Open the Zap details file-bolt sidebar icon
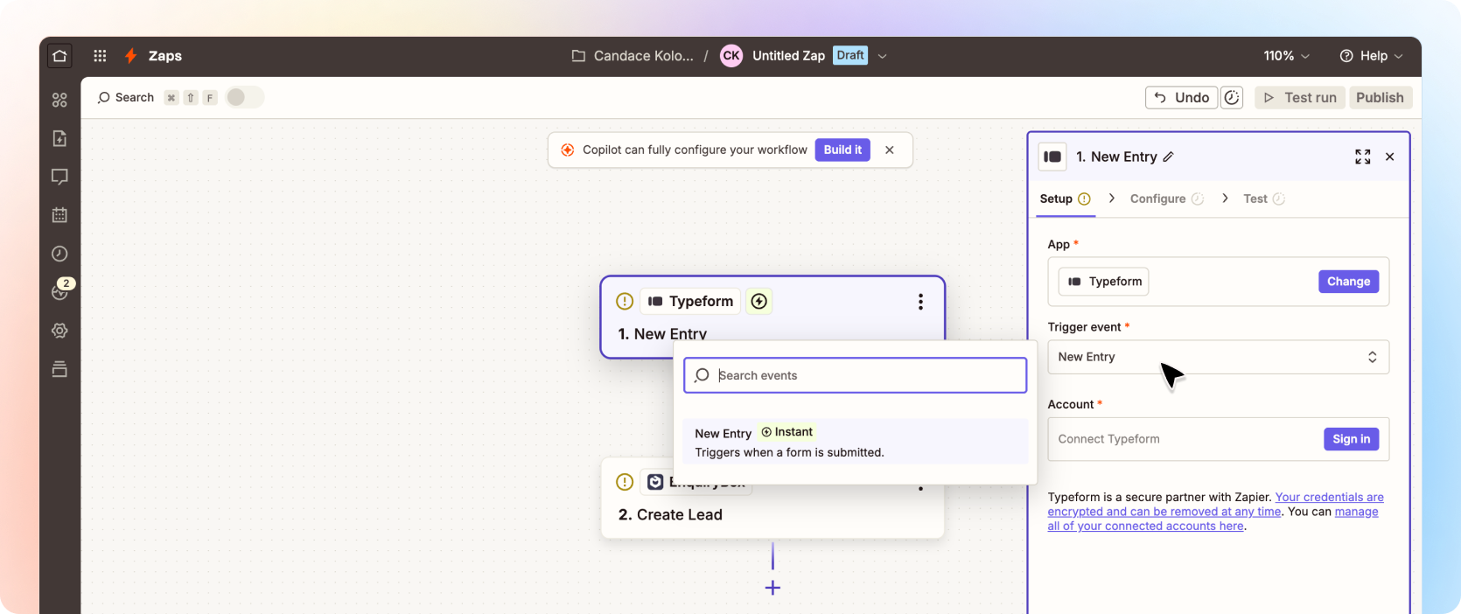 [x=59, y=138]
